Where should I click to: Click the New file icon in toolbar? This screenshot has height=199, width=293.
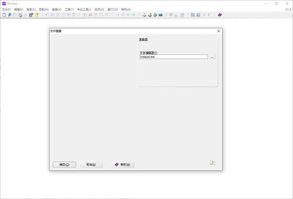[x=4, y=15]
